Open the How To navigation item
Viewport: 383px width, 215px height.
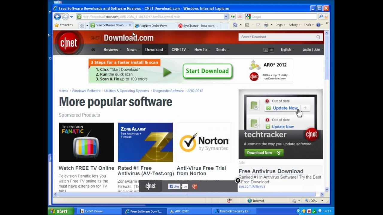pyautogui.click(x=200, y=50)
